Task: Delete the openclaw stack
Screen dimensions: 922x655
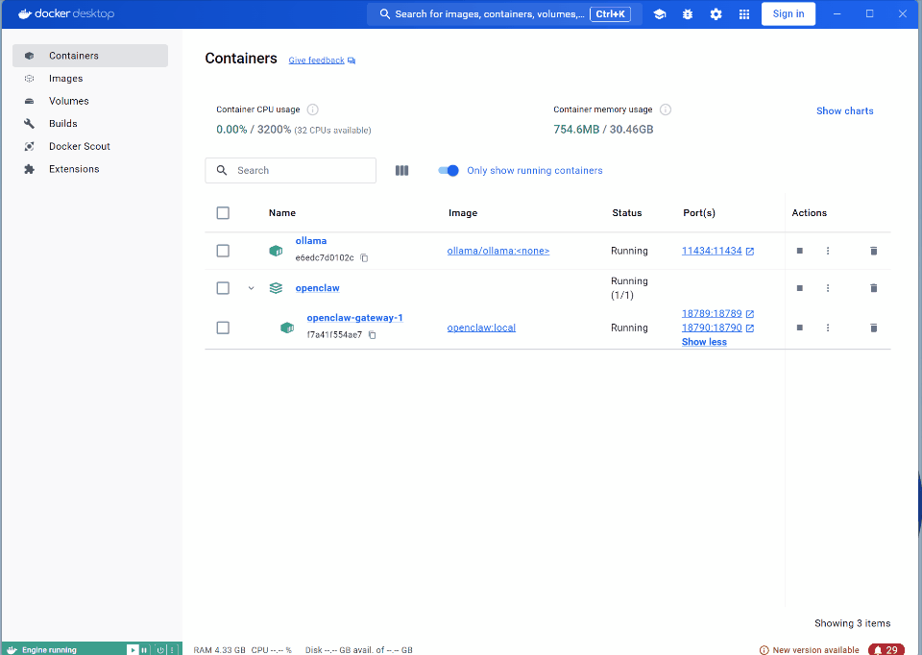Action: 874,288
